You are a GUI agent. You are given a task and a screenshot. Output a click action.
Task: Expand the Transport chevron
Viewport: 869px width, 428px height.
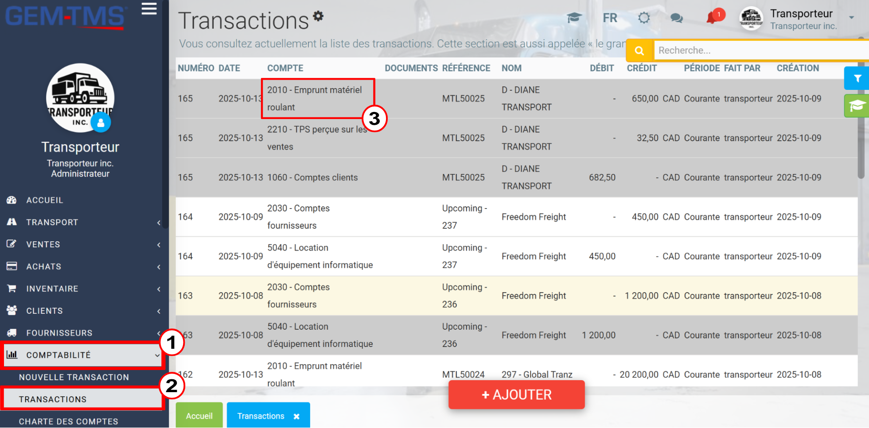tap(159, 223)
